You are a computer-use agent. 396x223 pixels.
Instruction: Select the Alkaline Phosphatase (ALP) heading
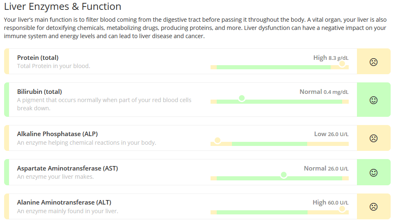[57, 134]
